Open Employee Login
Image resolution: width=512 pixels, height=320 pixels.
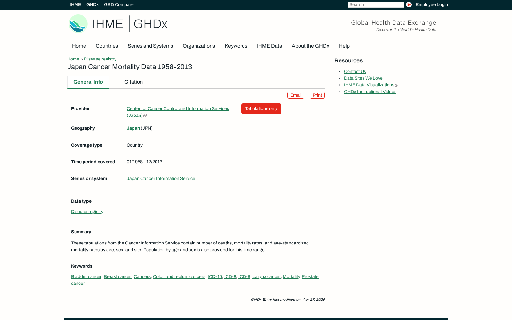[432, 5]
